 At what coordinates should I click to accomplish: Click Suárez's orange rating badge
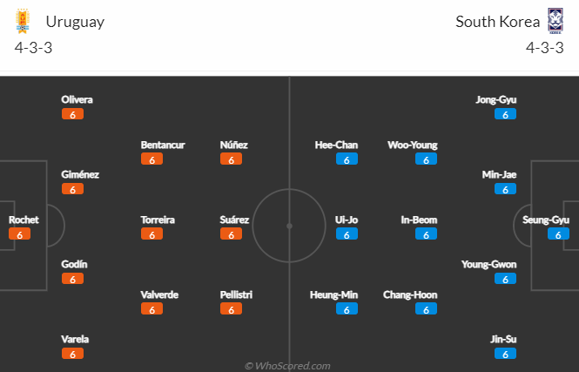(231, 234)
